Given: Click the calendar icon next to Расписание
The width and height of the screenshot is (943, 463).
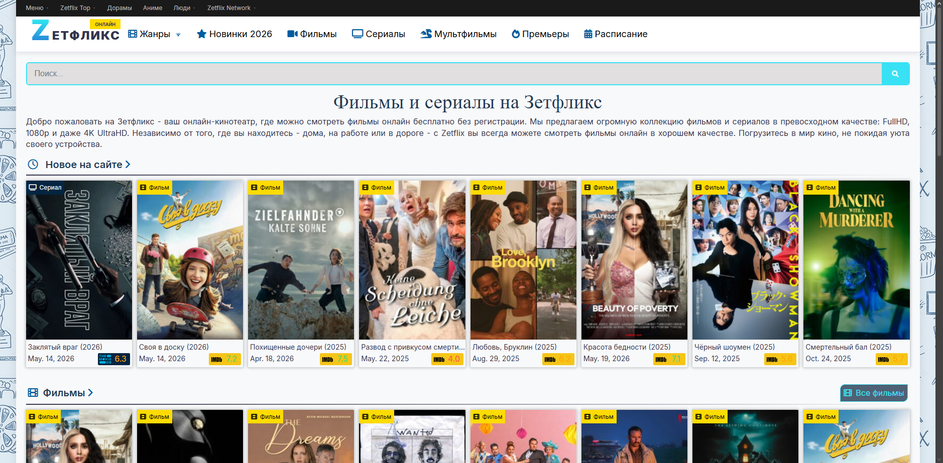Looking at the screenshot, I should coord(588,34).
